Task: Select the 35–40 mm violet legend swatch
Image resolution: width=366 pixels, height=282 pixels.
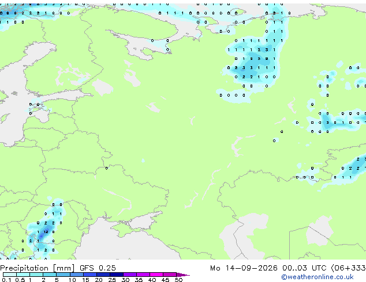Action: [x=143, y=275]
